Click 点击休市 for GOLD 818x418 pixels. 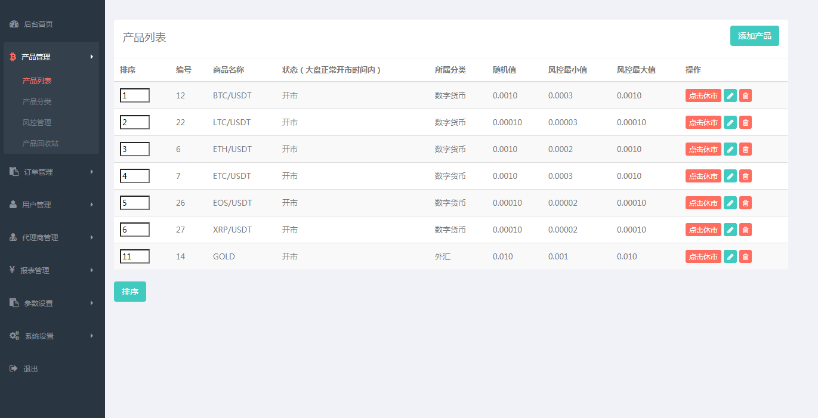click(x=703, y=256)
